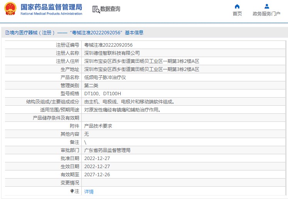Screen dimensions: 288x199
Task: Click the 适用范围/预期用途 label
Action: click(59, 110)
